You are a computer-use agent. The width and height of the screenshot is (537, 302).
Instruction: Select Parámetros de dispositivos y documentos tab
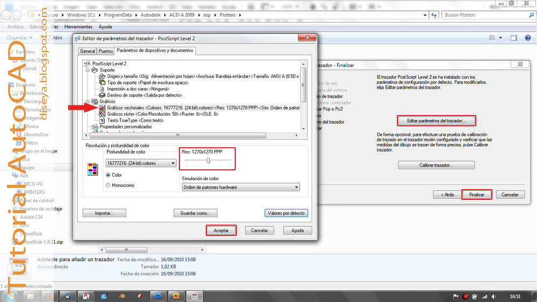[x=155, y=51]
